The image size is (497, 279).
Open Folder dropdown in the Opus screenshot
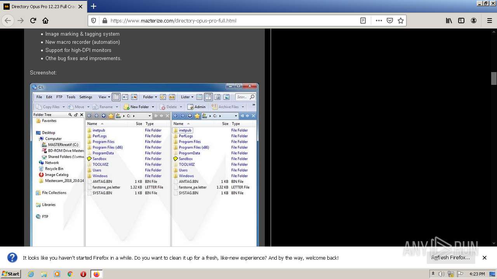[150, 97]
